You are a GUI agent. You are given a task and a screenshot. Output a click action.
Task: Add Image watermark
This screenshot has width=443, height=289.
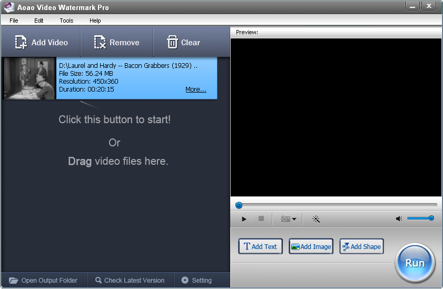[x=311, y=246]
